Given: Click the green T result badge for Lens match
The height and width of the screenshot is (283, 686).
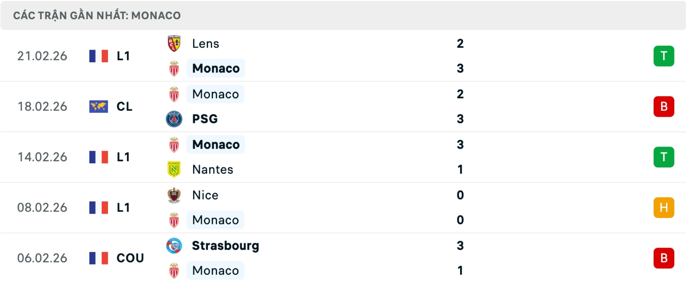Looking at the screenshot, I should pos(664,56).
